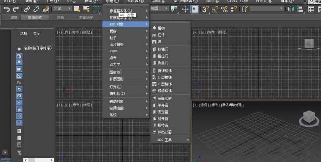Toggle bone objects filter icon

[x=19, y=102]
